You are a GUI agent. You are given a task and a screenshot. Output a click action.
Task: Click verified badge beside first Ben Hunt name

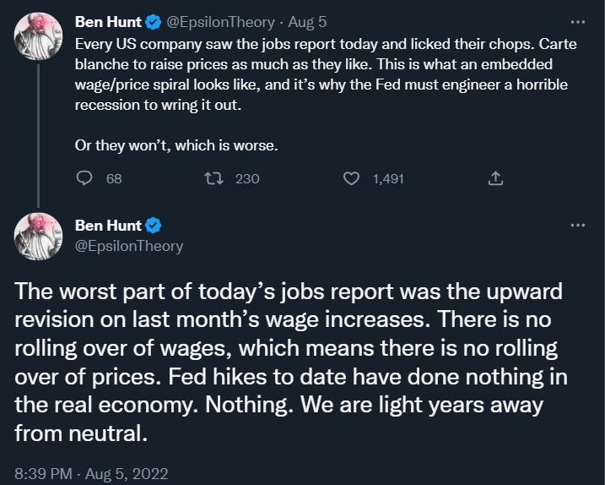click(x=154, y=23)
